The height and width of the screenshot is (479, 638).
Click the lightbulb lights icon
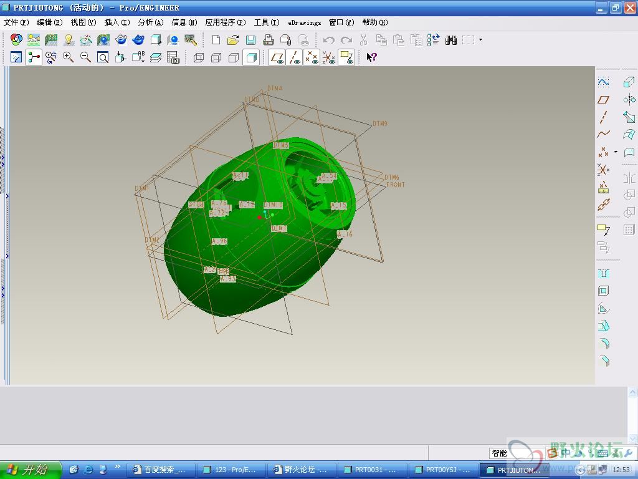pos(69,40)
